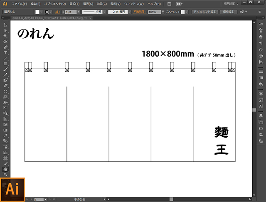Select the Symbol Sprayer tool
Image resolution: width=266 pixels, height=202 pixels.
coord(5,147)
